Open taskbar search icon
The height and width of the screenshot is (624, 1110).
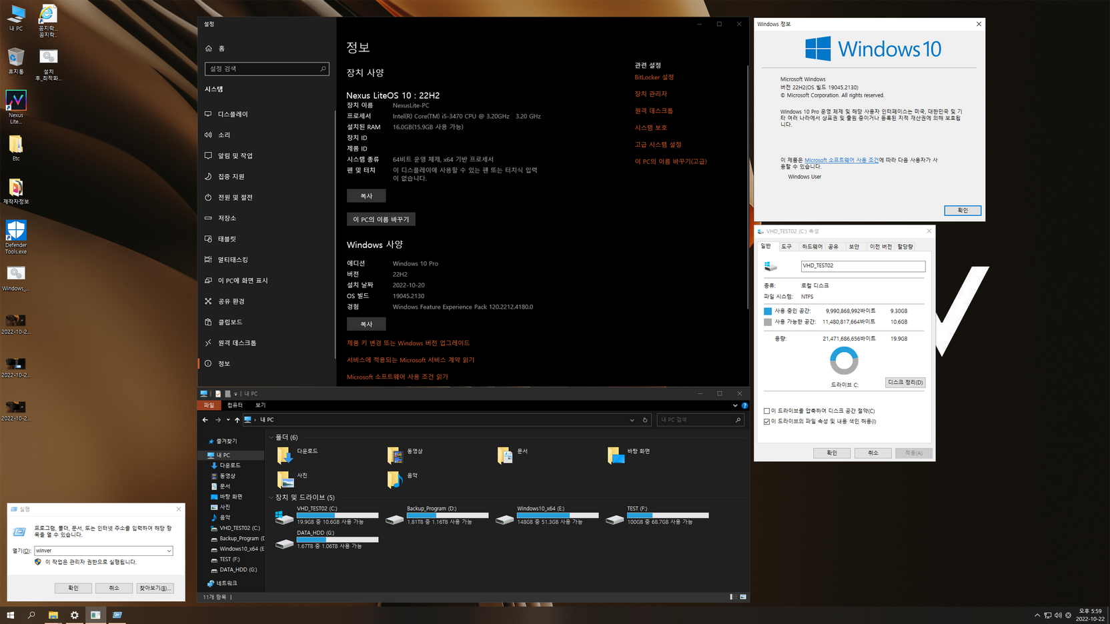pyautogui.click(x=31, y=615)
